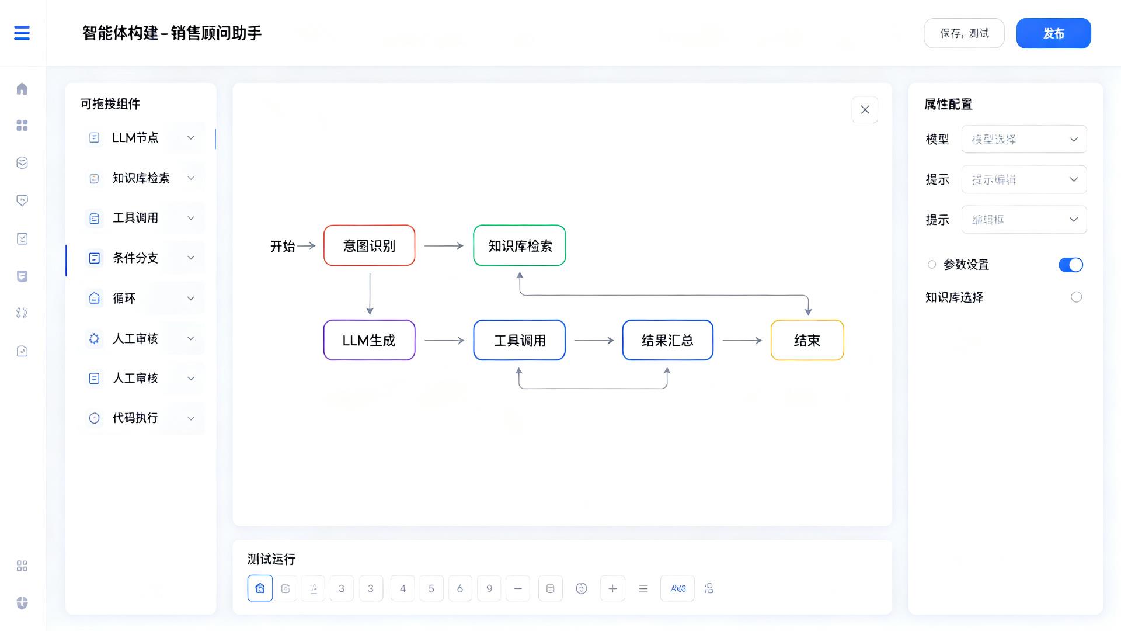Click the AKS button in test toolbar
Screen dimensions: 1121x631
677,588
